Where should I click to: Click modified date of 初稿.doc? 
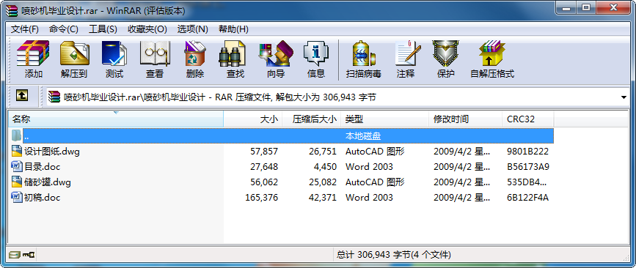pos(461,198)
